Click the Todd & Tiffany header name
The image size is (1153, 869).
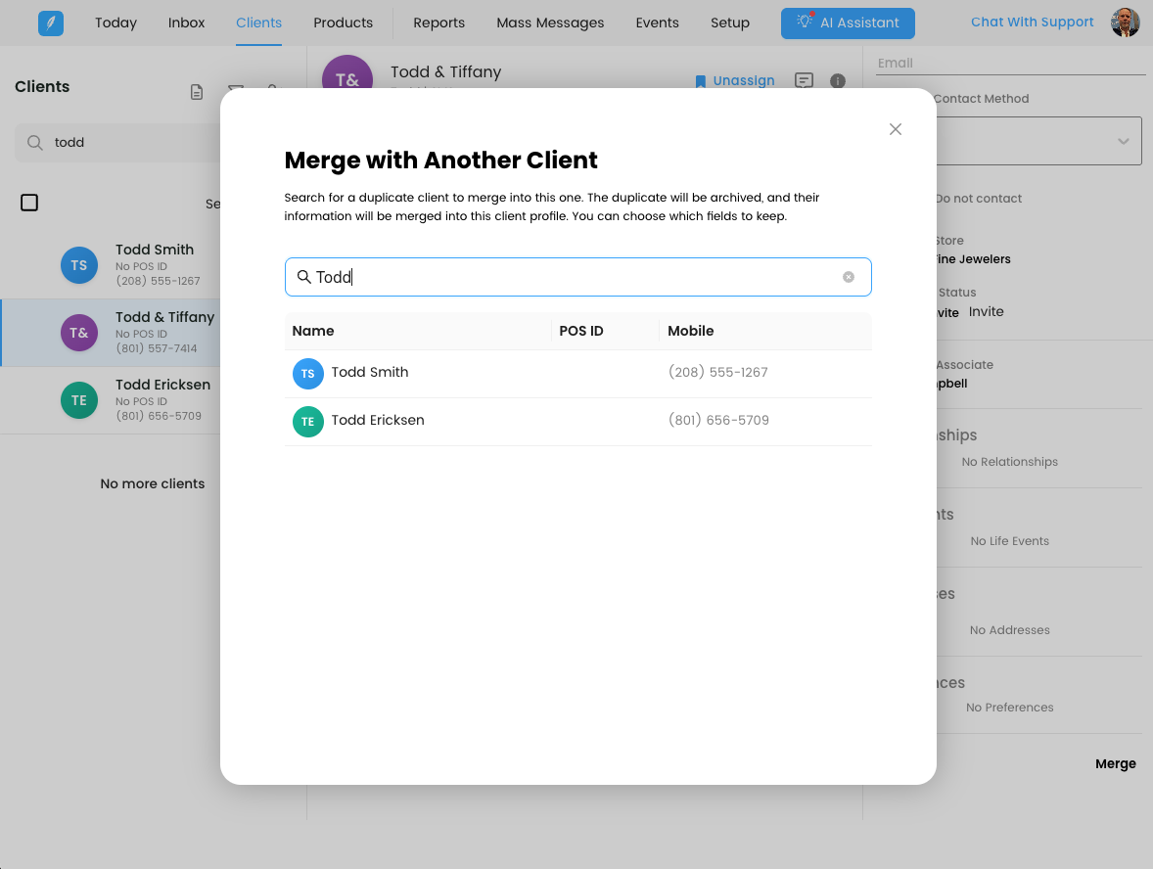click(445, 72)
